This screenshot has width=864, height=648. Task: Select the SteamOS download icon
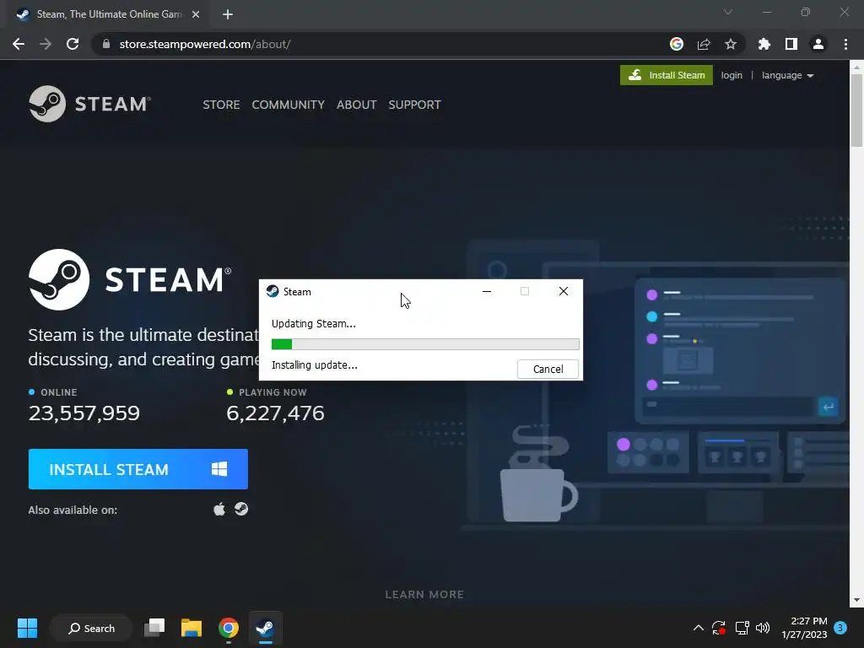tap(241, 509)
